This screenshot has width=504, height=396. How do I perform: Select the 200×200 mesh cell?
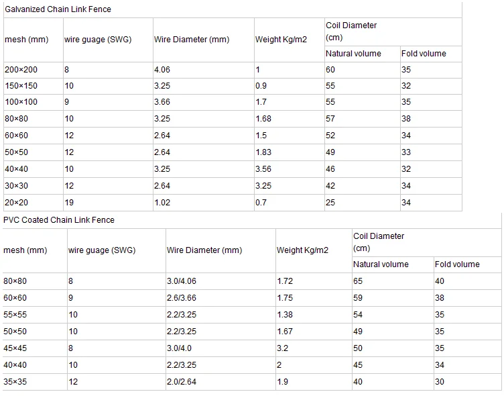(21, 70)
